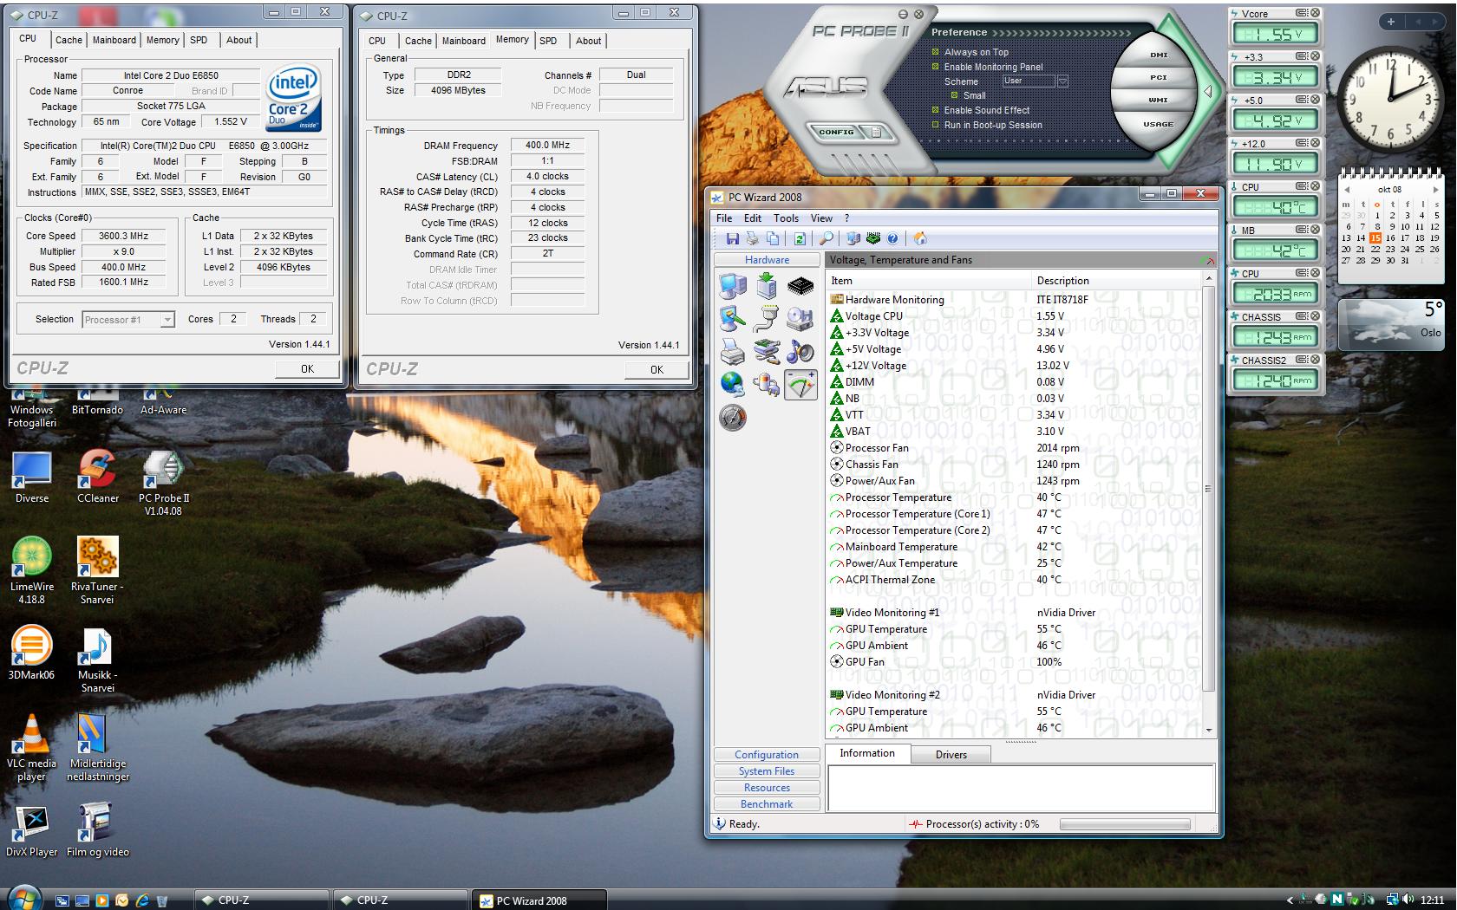Open RivaTuner desktop shortcut
Viewport: 1457px width, 910px height.
click(x=97, y=570)
